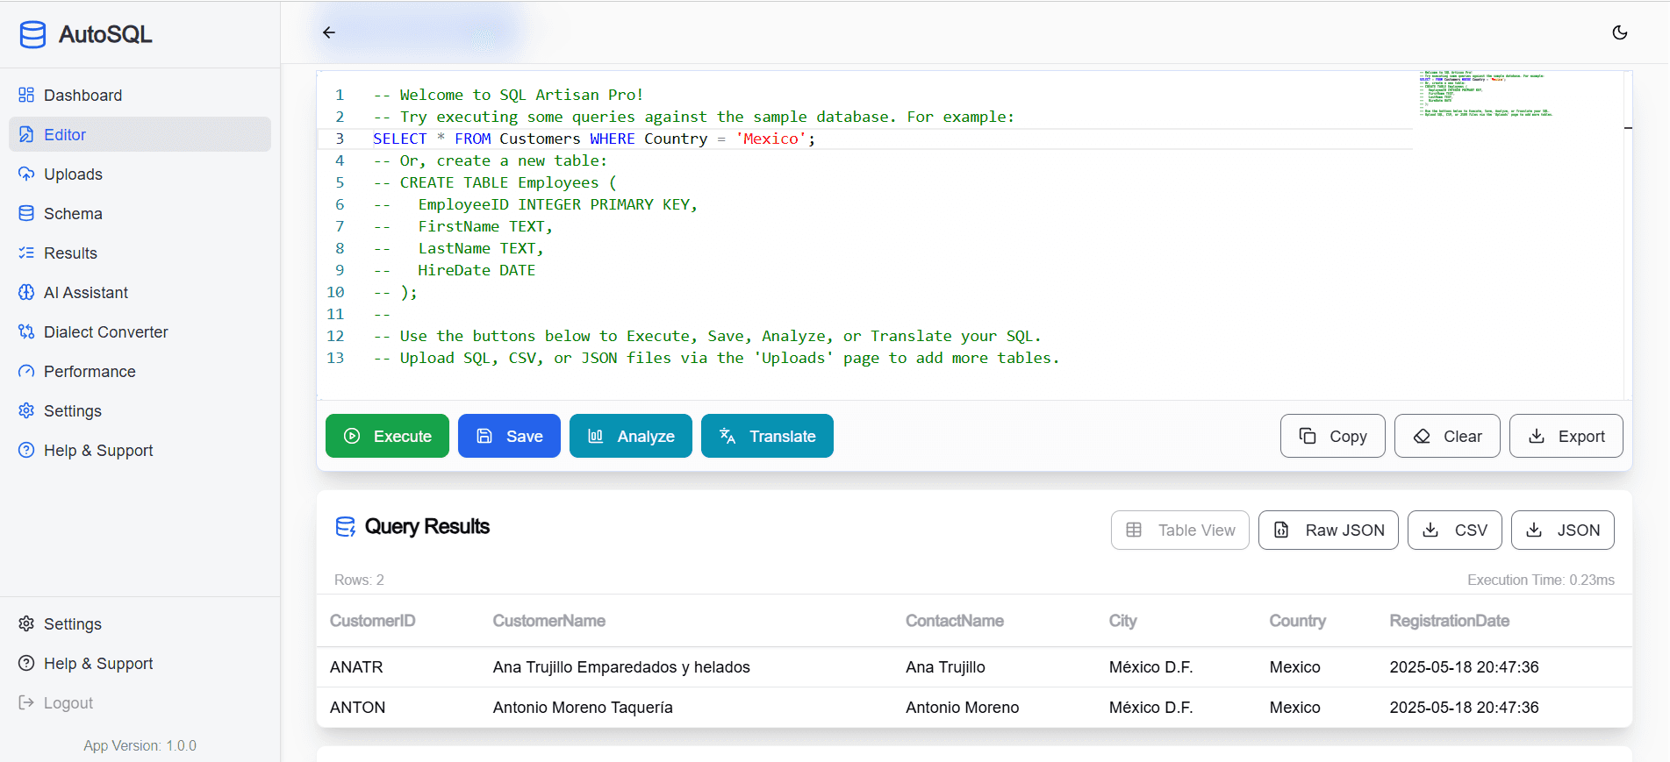Click the ANATR customer ID cell
1670x762 pixels.
click(x=356, y=667)
